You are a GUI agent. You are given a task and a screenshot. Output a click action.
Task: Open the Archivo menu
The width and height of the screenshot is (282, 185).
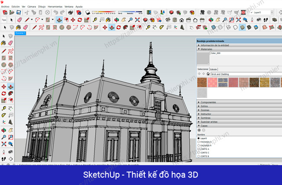5,6
